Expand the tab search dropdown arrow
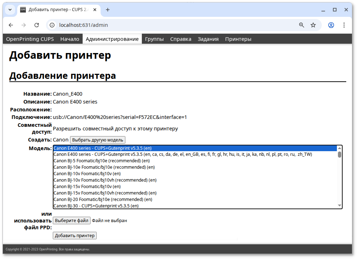This screenshot has width=357, height=259. pyautogui.click(x=10, y=10)
